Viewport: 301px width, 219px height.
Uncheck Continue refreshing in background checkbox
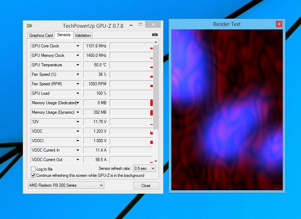[x=33, y=175]
